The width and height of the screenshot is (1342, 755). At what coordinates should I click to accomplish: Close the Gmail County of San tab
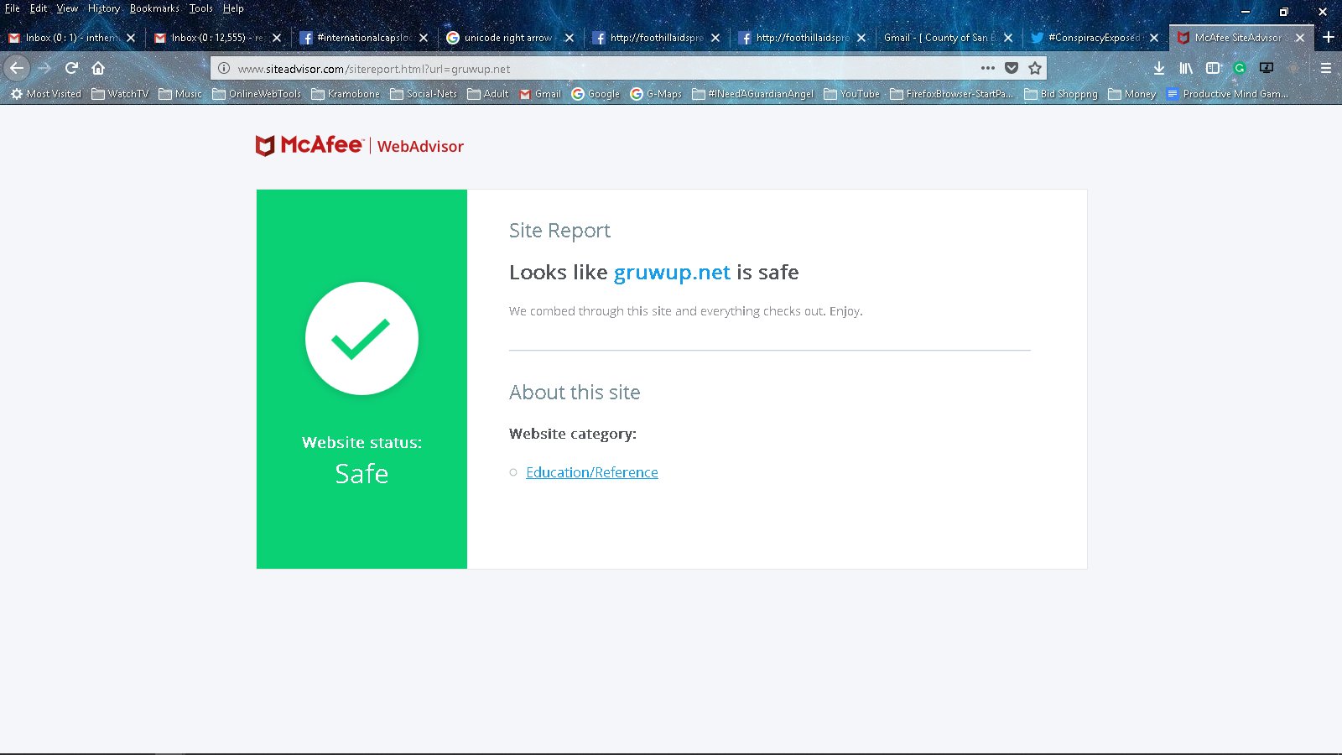[1008, 38]
